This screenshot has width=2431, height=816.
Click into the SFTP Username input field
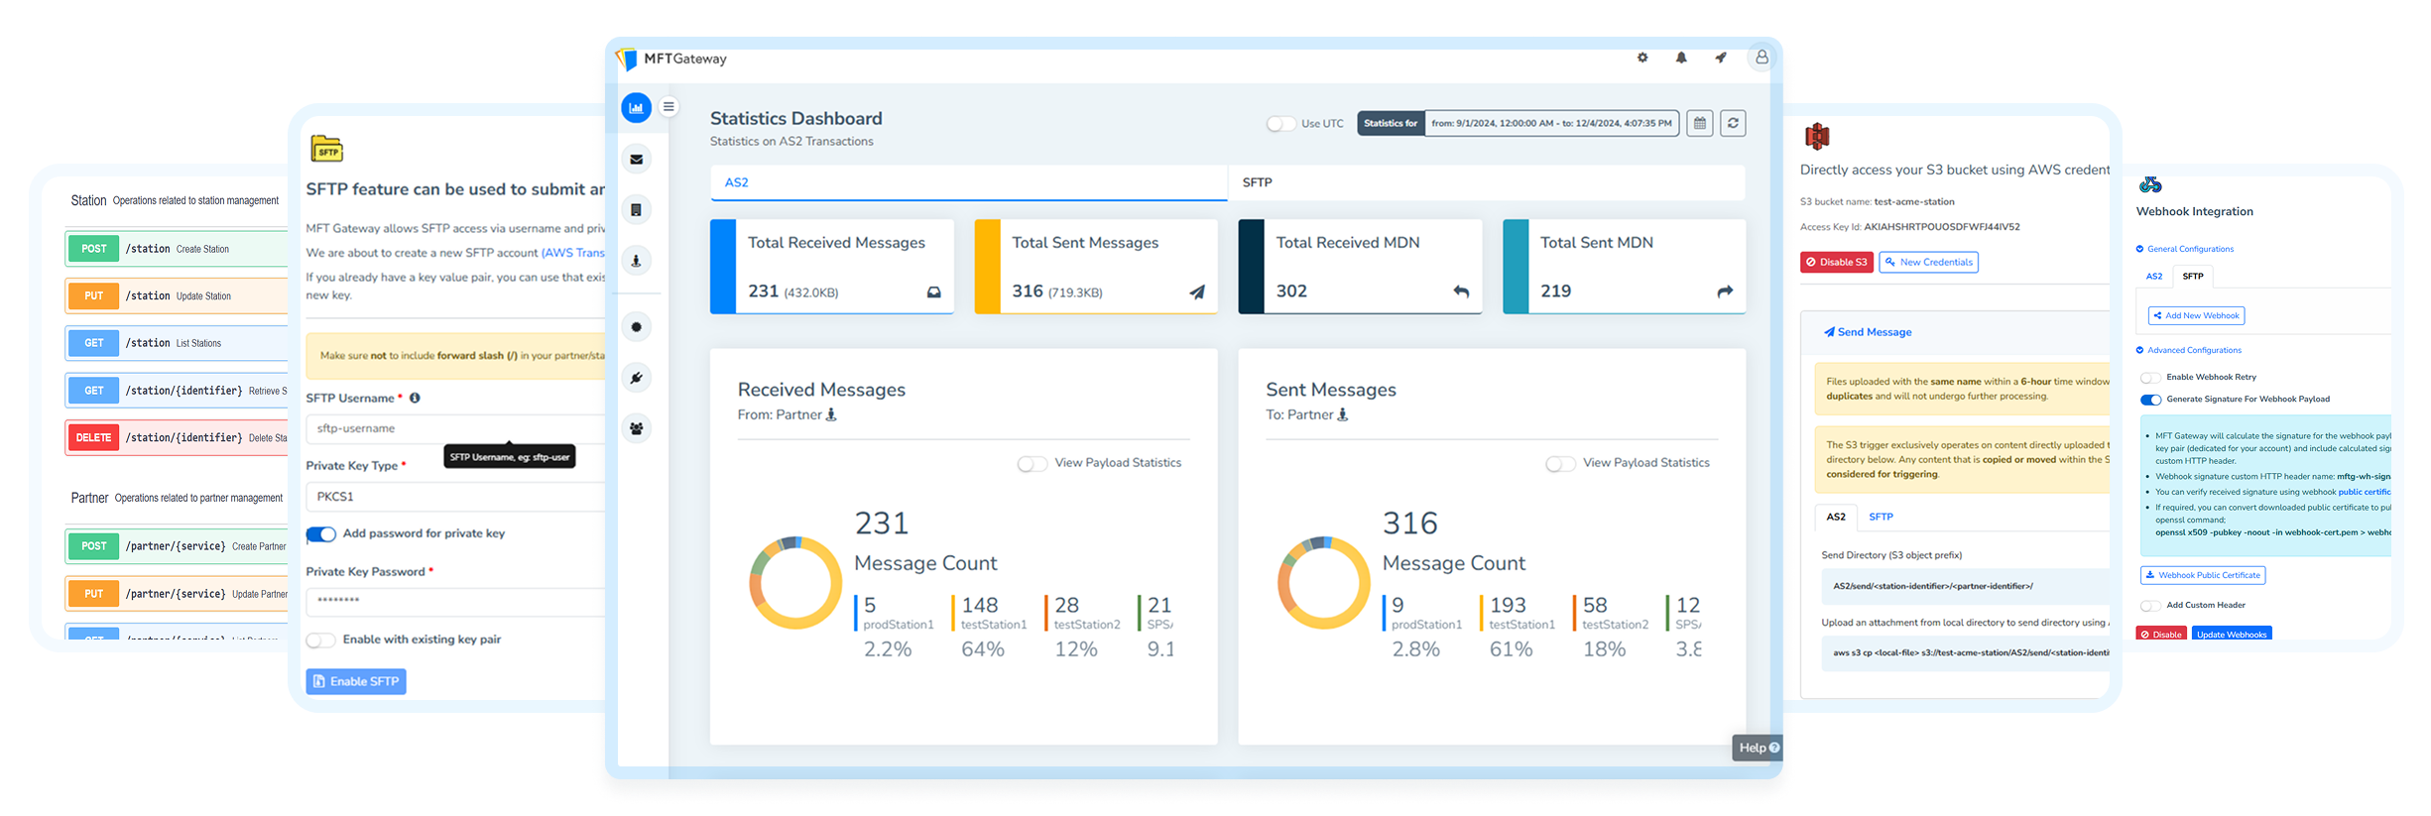click(456, 429)
